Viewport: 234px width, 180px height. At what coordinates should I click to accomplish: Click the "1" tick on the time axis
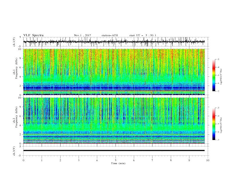pyautogui.click(x=42, y=160)
